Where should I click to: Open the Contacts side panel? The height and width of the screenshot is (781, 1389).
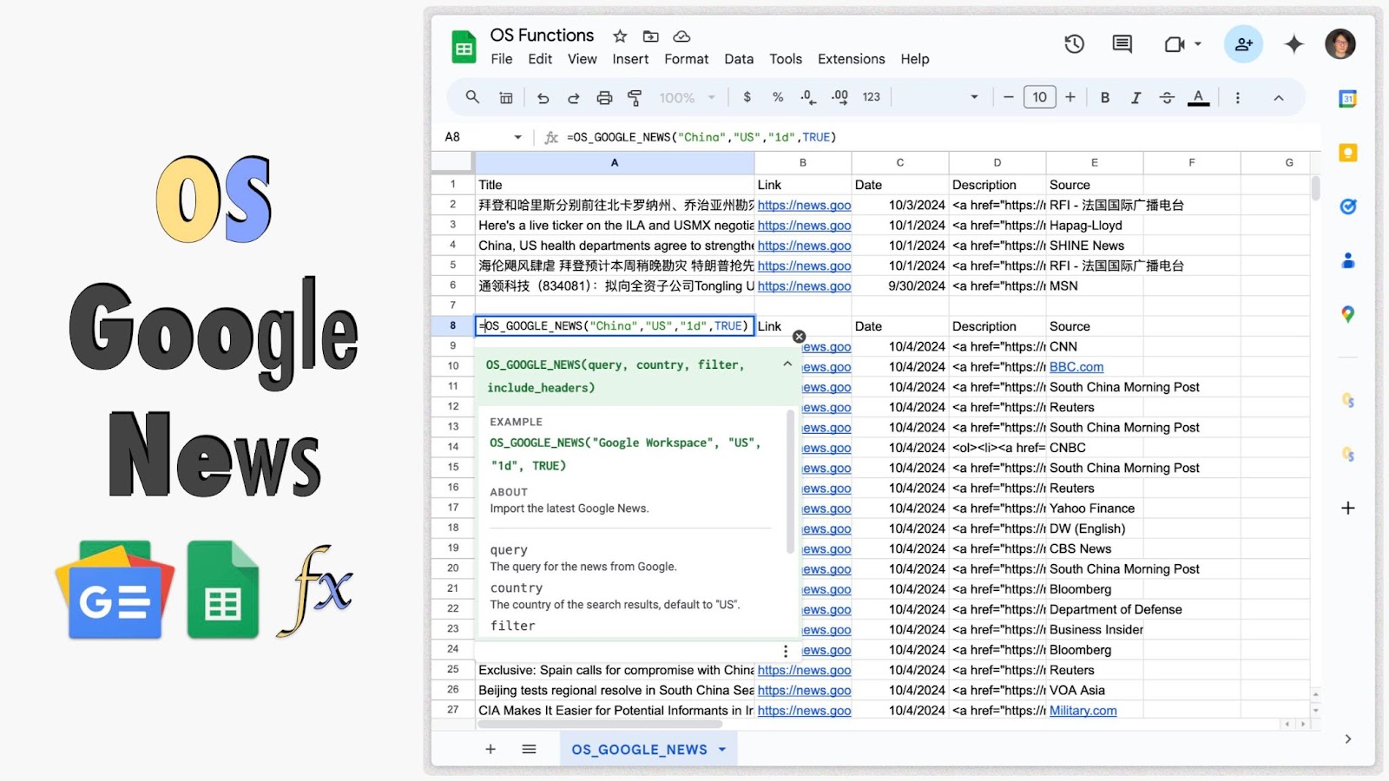[1347, 260]
